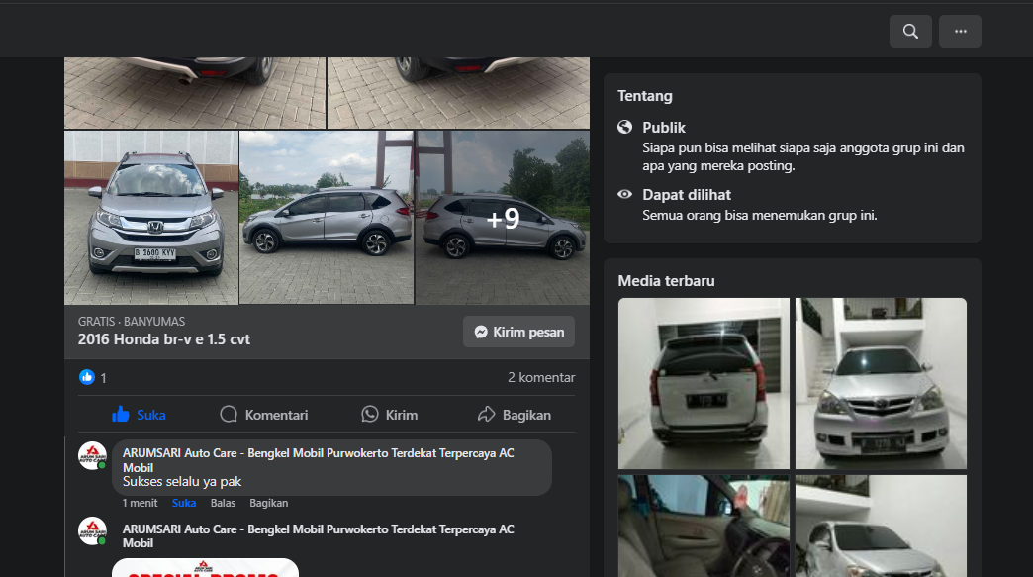
Task: Open the Special Promo comment image
Action: pos(205,568)
